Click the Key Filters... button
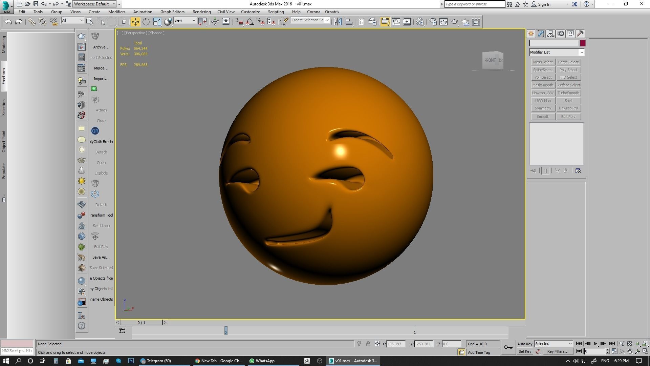Screen dimensions: 650x366 tap(558, 351)
